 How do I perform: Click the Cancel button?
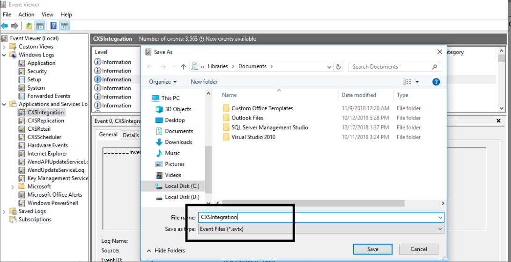pyautogui.click(x=419, y=249)
